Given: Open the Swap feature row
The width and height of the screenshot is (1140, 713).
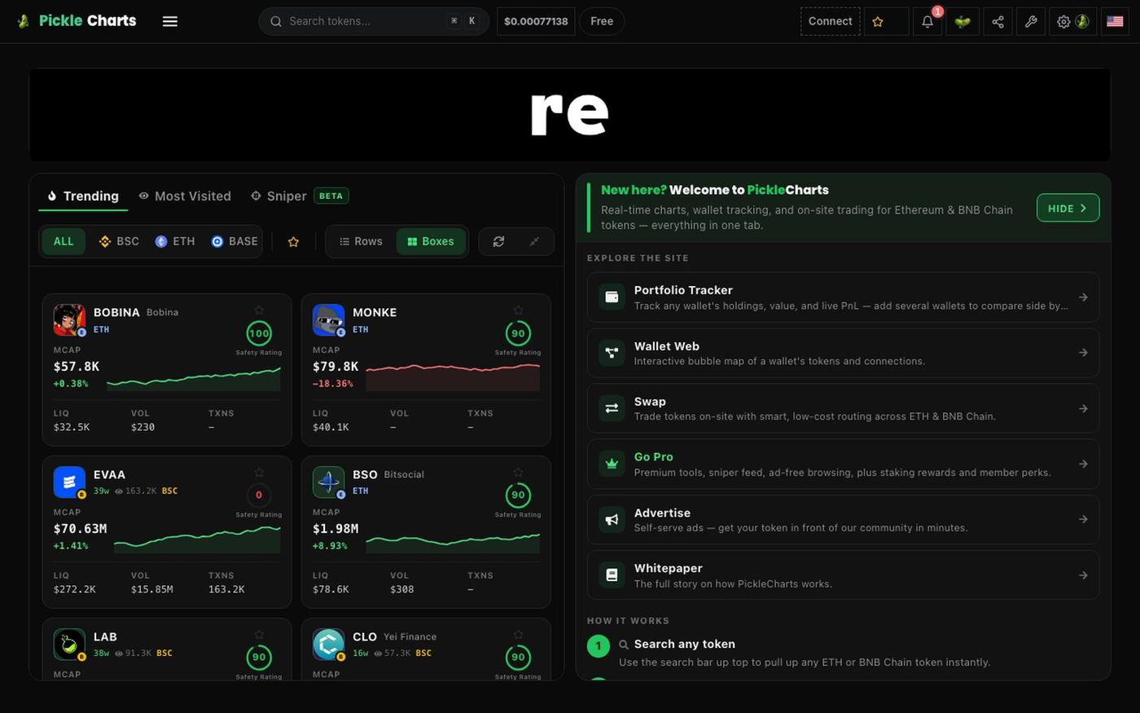Looking at the screenshot, I should [843, 408].
